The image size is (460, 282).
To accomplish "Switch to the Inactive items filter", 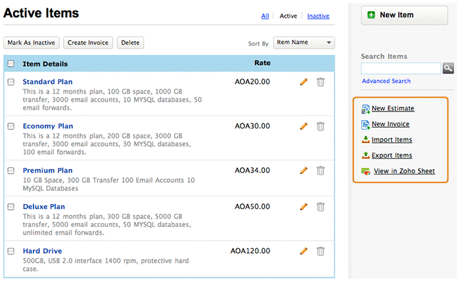I will click(318, 16).
